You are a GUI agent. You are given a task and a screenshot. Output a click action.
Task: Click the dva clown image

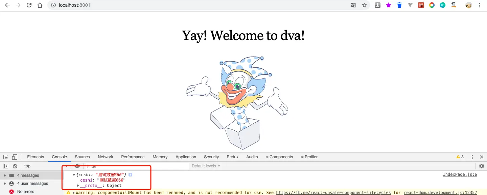tap(237, 103)
